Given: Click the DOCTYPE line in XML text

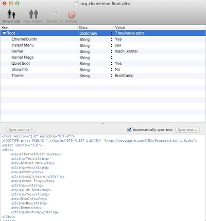Looking at the screenshot, I should 99,141.
